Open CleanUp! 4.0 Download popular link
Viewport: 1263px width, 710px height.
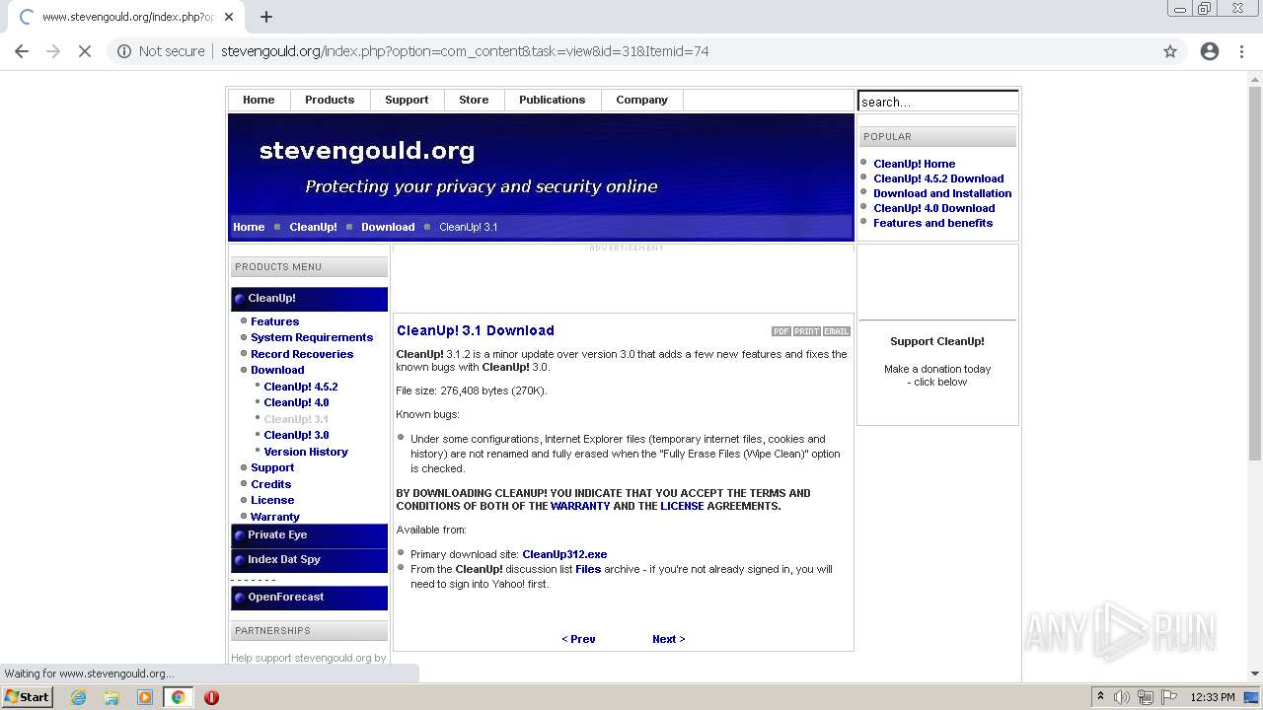point(933,208)
